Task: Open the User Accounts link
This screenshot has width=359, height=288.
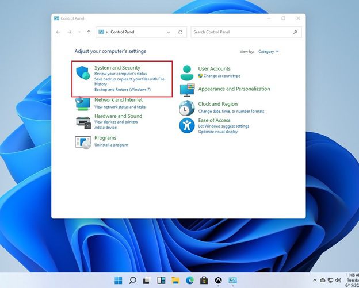Action: click(x=214, y=68)
